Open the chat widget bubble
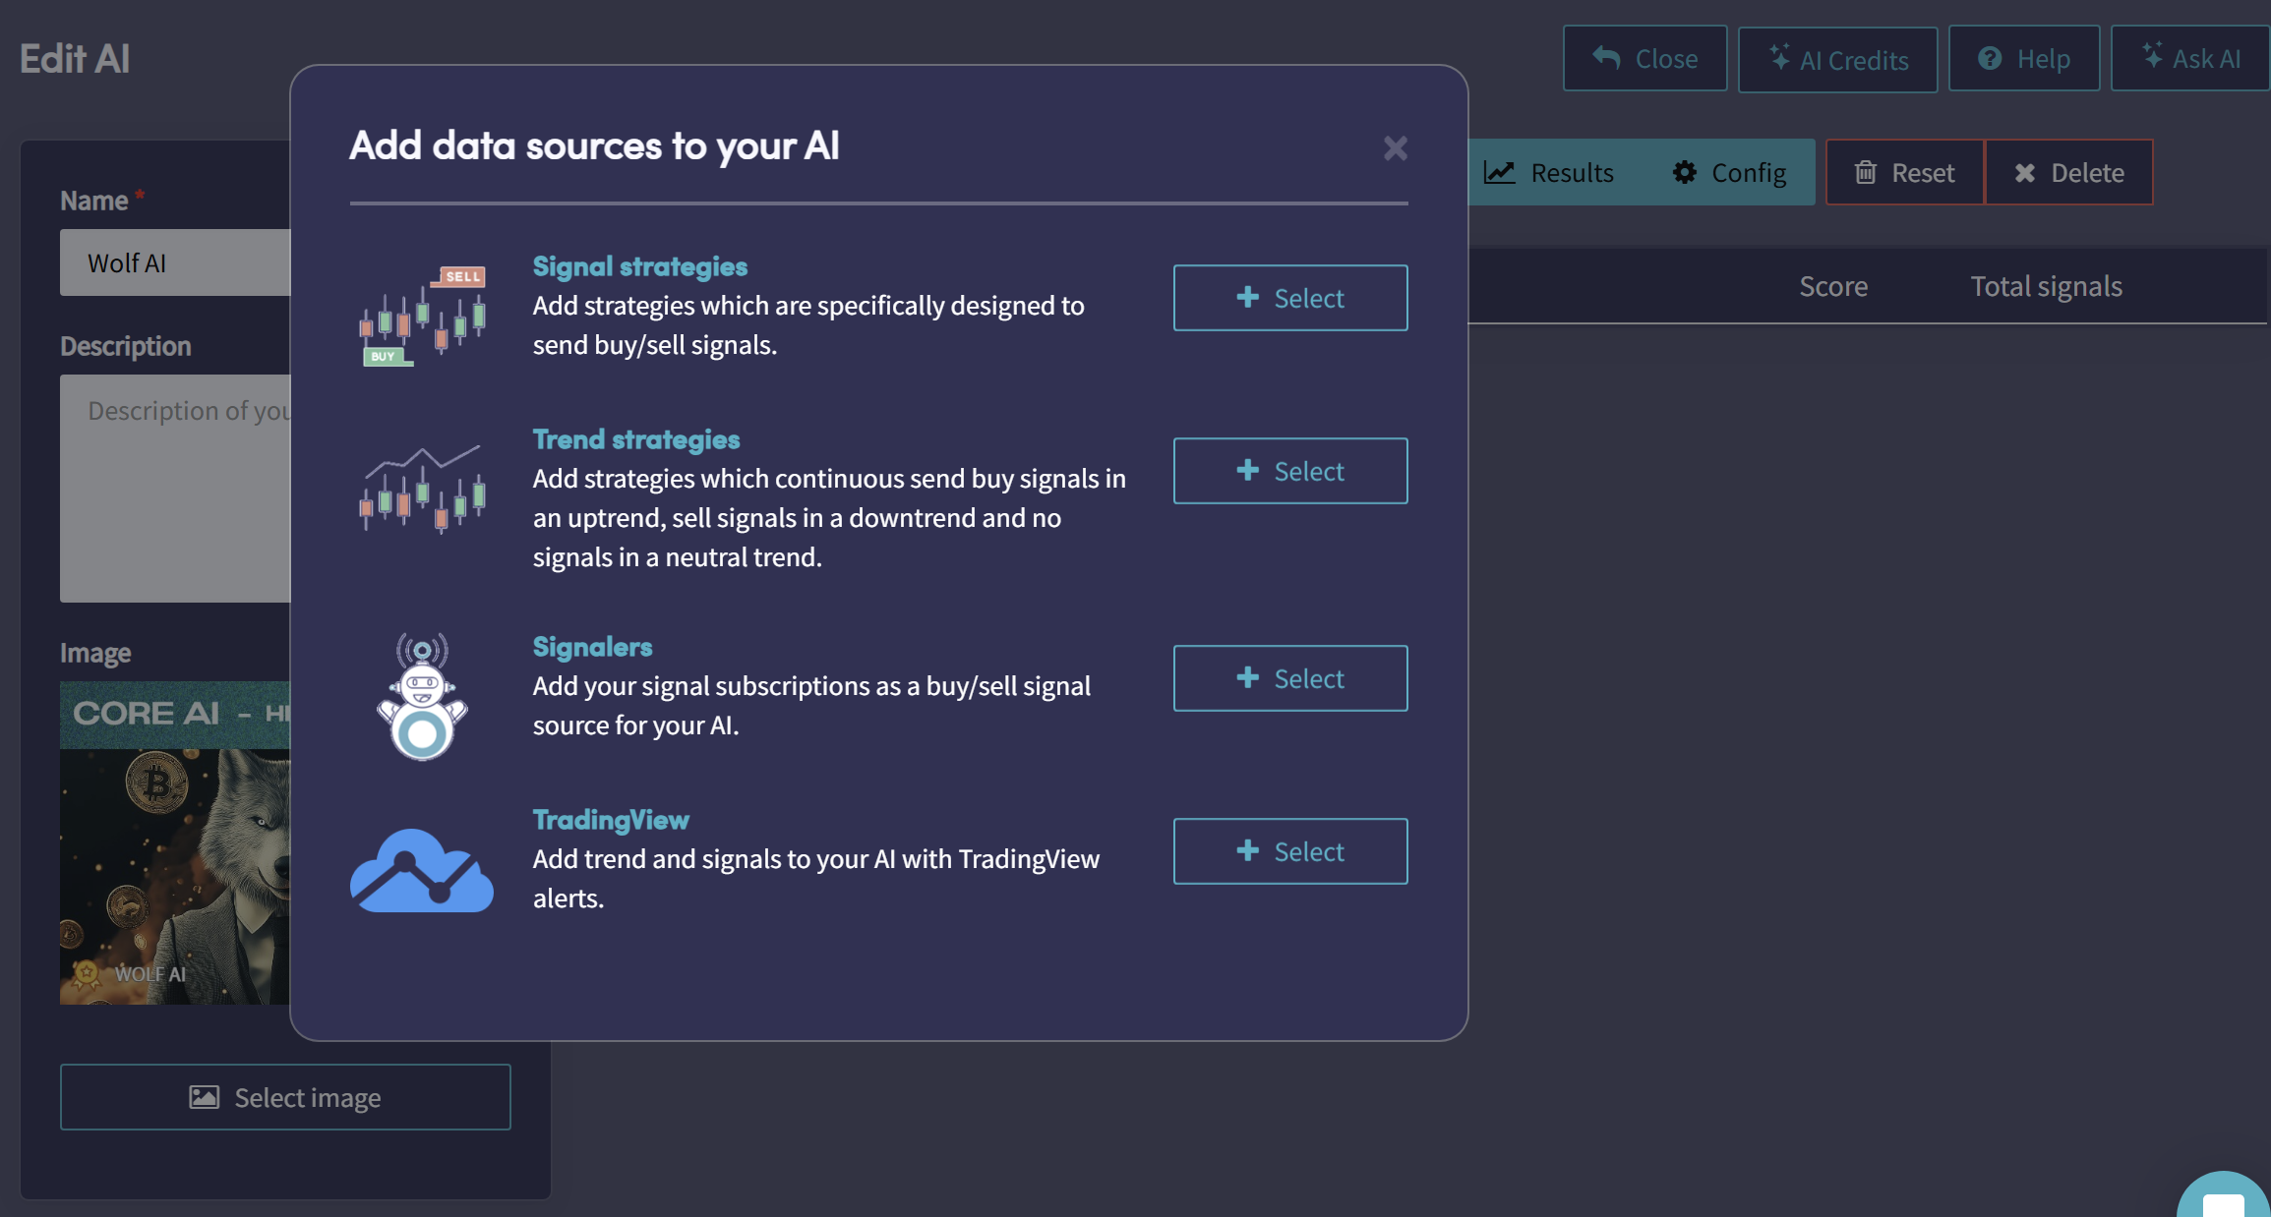This screenshot has width=2271, height=1217. click(x=2223, y=1196)
